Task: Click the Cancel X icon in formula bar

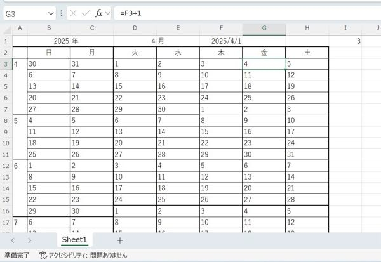Action: (x=73, y=13)
